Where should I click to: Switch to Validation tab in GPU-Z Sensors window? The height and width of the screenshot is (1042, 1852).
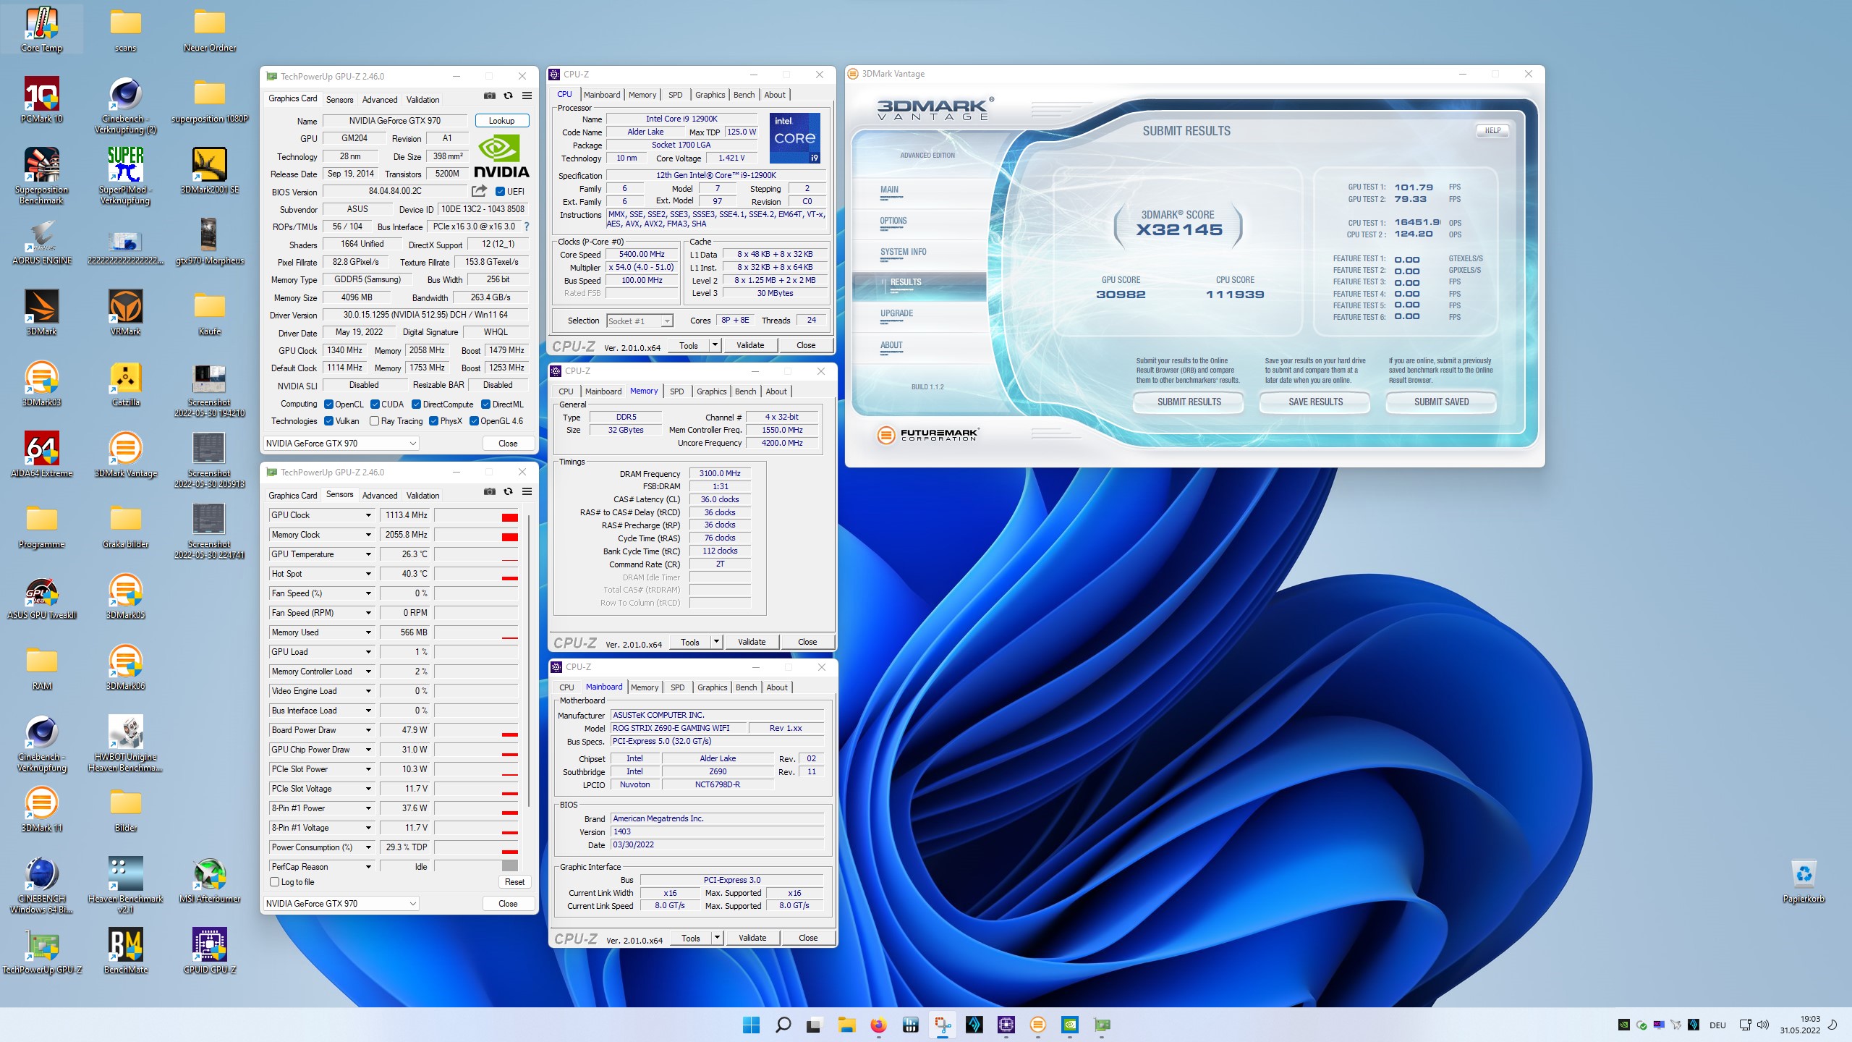coord(422,496)
